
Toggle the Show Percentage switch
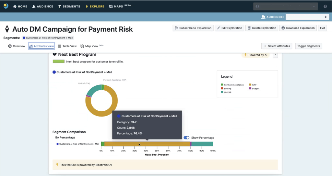pos(186,138)
